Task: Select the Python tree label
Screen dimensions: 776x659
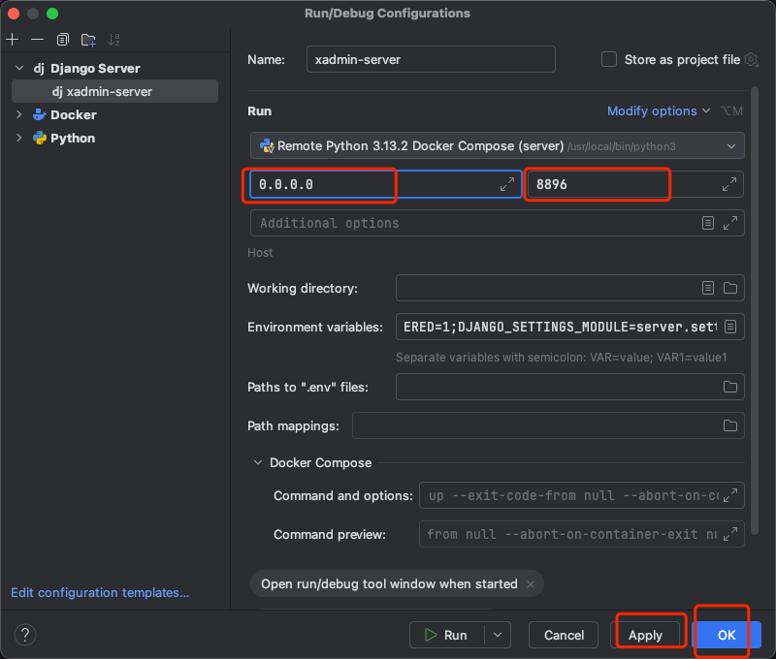Action: coord(73,138)
